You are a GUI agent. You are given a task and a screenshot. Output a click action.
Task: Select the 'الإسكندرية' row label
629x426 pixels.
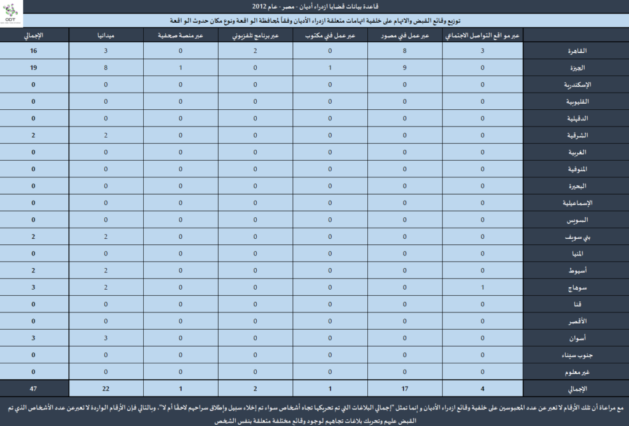[x=577, y=85]
